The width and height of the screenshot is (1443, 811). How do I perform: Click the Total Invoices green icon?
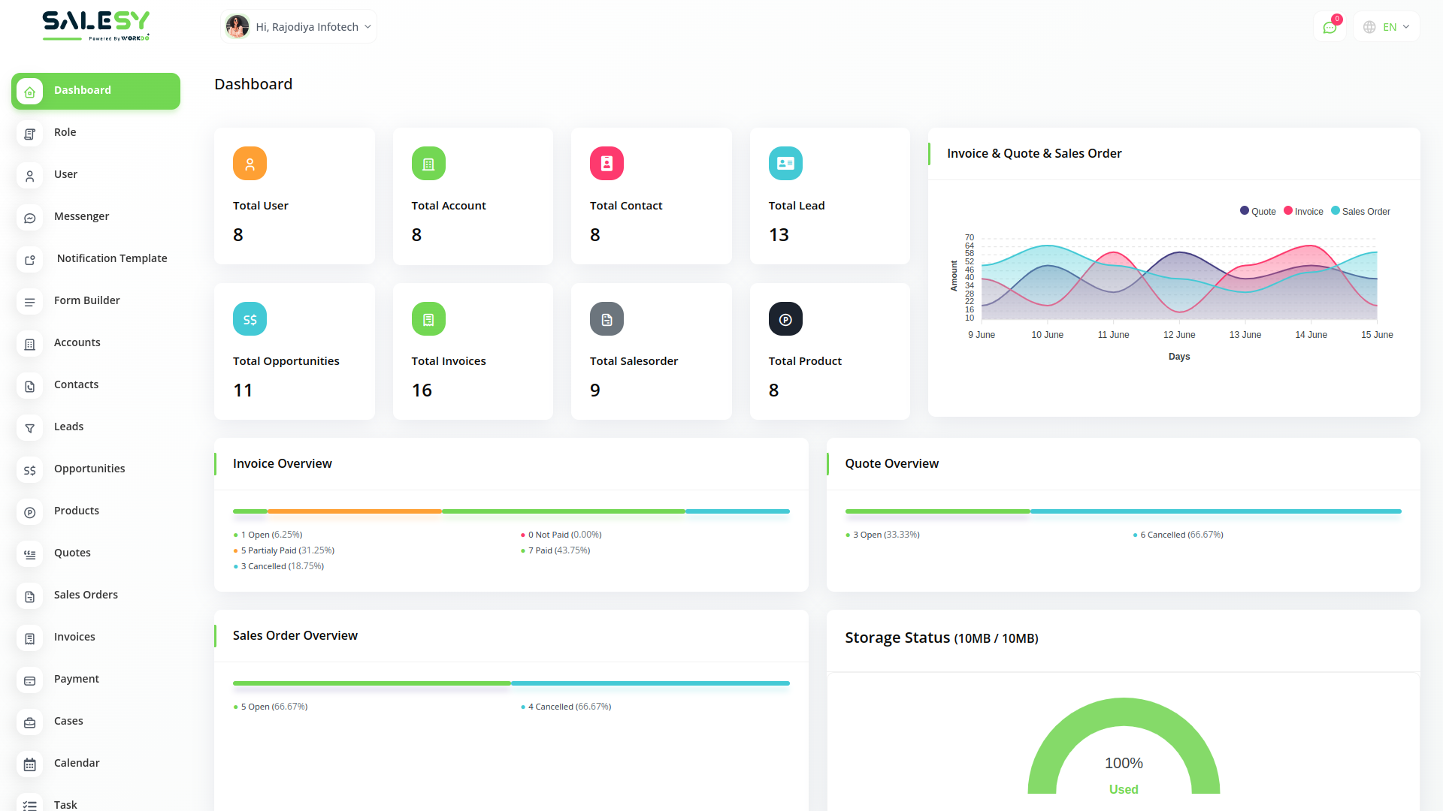[x=428, y=319]
